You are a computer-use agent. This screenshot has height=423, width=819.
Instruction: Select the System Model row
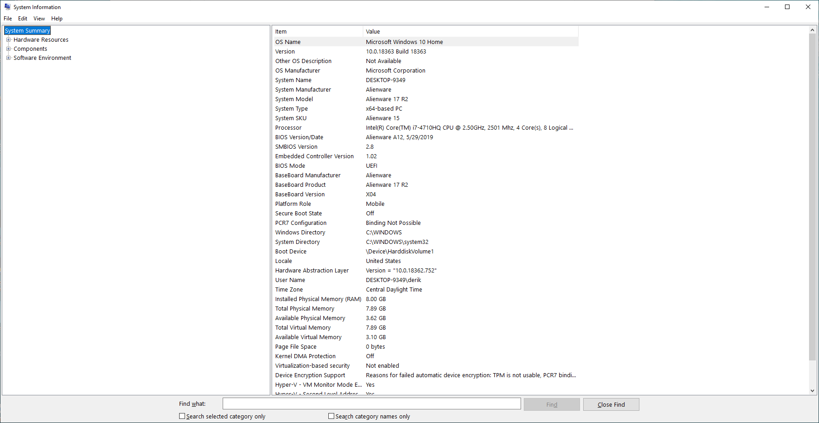click(x=425, y=99)
